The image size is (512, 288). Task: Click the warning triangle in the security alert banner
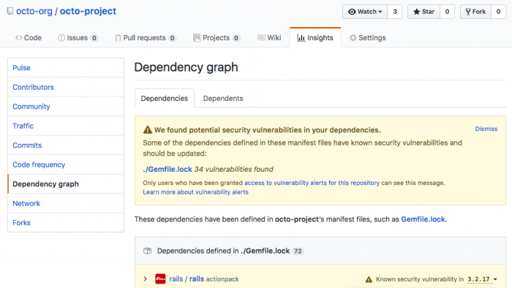(148, 130)
